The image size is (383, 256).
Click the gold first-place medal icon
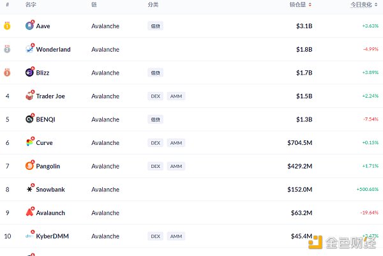click(x=7, y=26)
